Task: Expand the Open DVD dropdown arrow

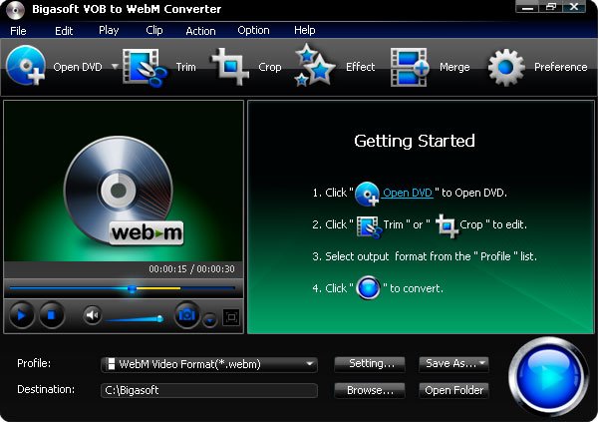Action: 115,67
